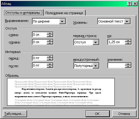This screenshot has height=119, width=139.
Task: Click the question mark help button
Action: tap(129, 4)
